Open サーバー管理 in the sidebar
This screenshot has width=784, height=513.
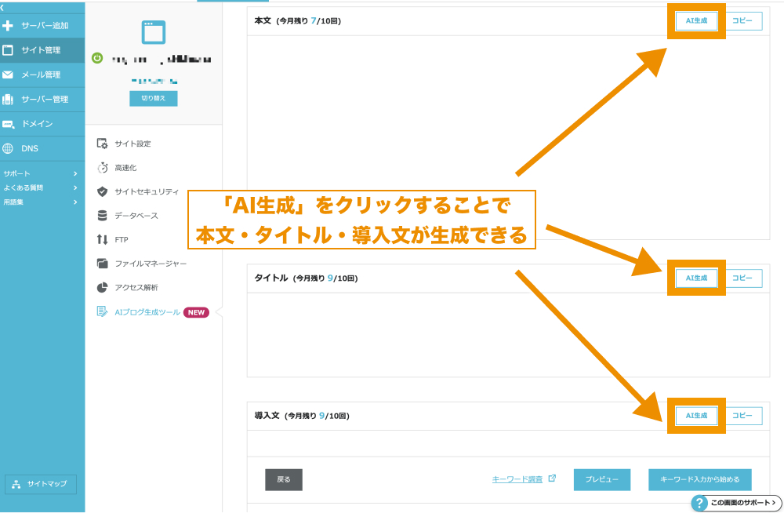42,99
